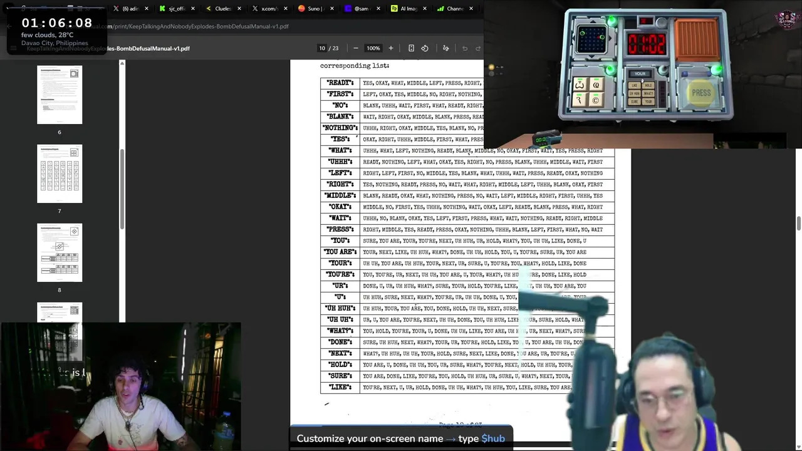This screenshot has height=451, width=802.
Task: Push the LIKE word button on bomb
Action: [x=635, y=85]
